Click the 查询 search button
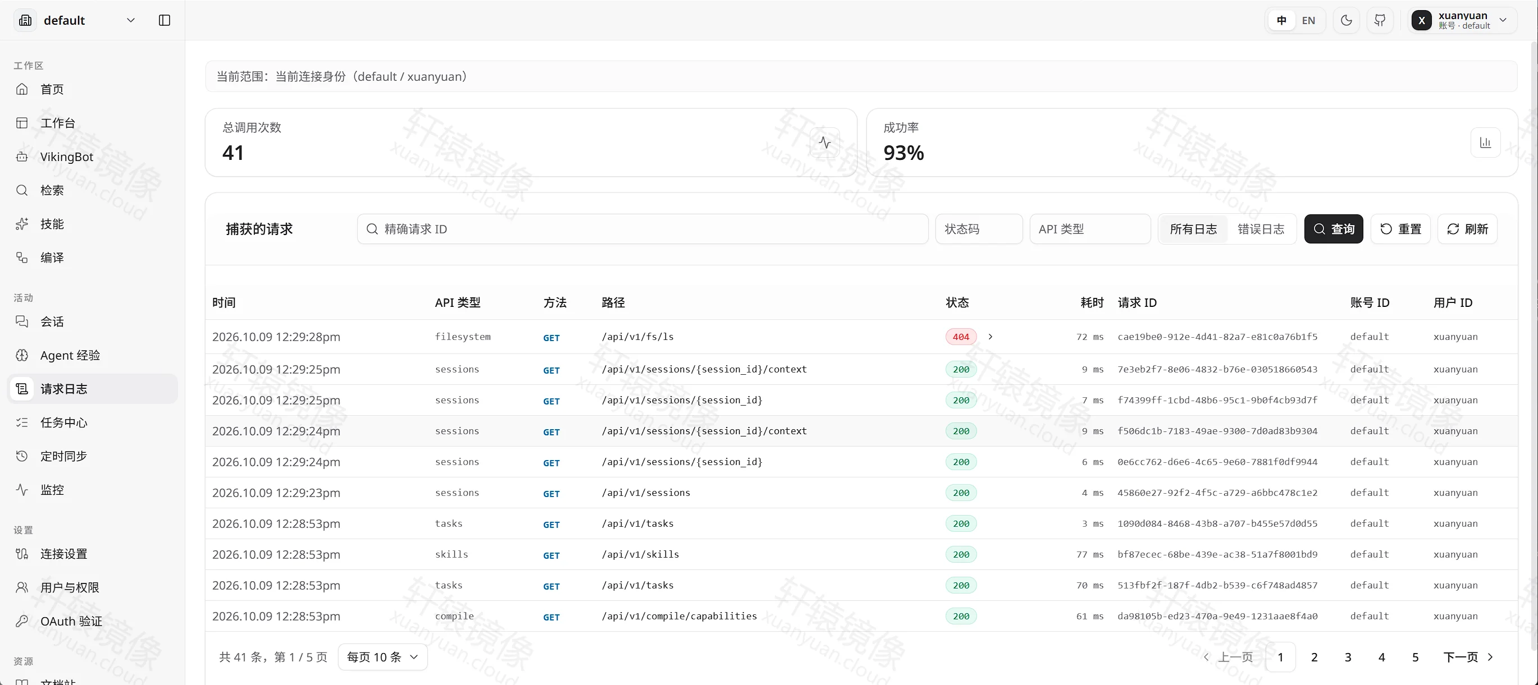Screen dimensions: 1538x685 click(x=1333, y=229)
